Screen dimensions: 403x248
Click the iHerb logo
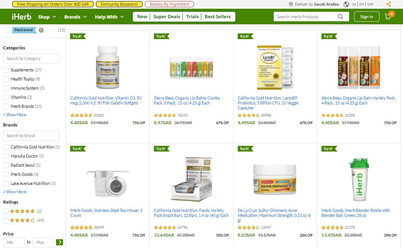[22, 17]
